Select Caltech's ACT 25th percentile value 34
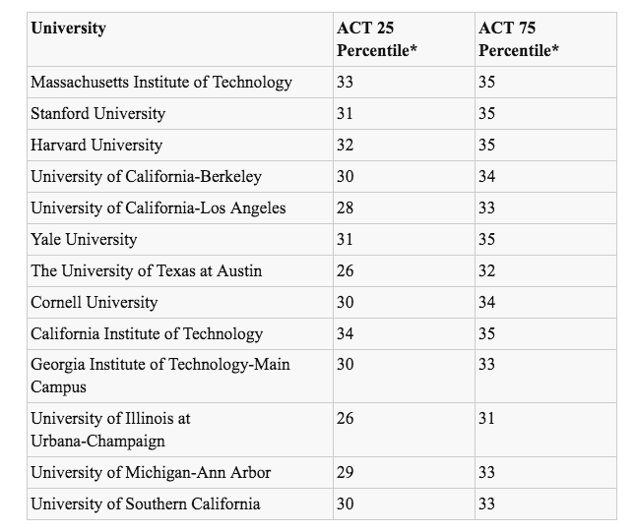635x532 pixels. coord(345,334)
